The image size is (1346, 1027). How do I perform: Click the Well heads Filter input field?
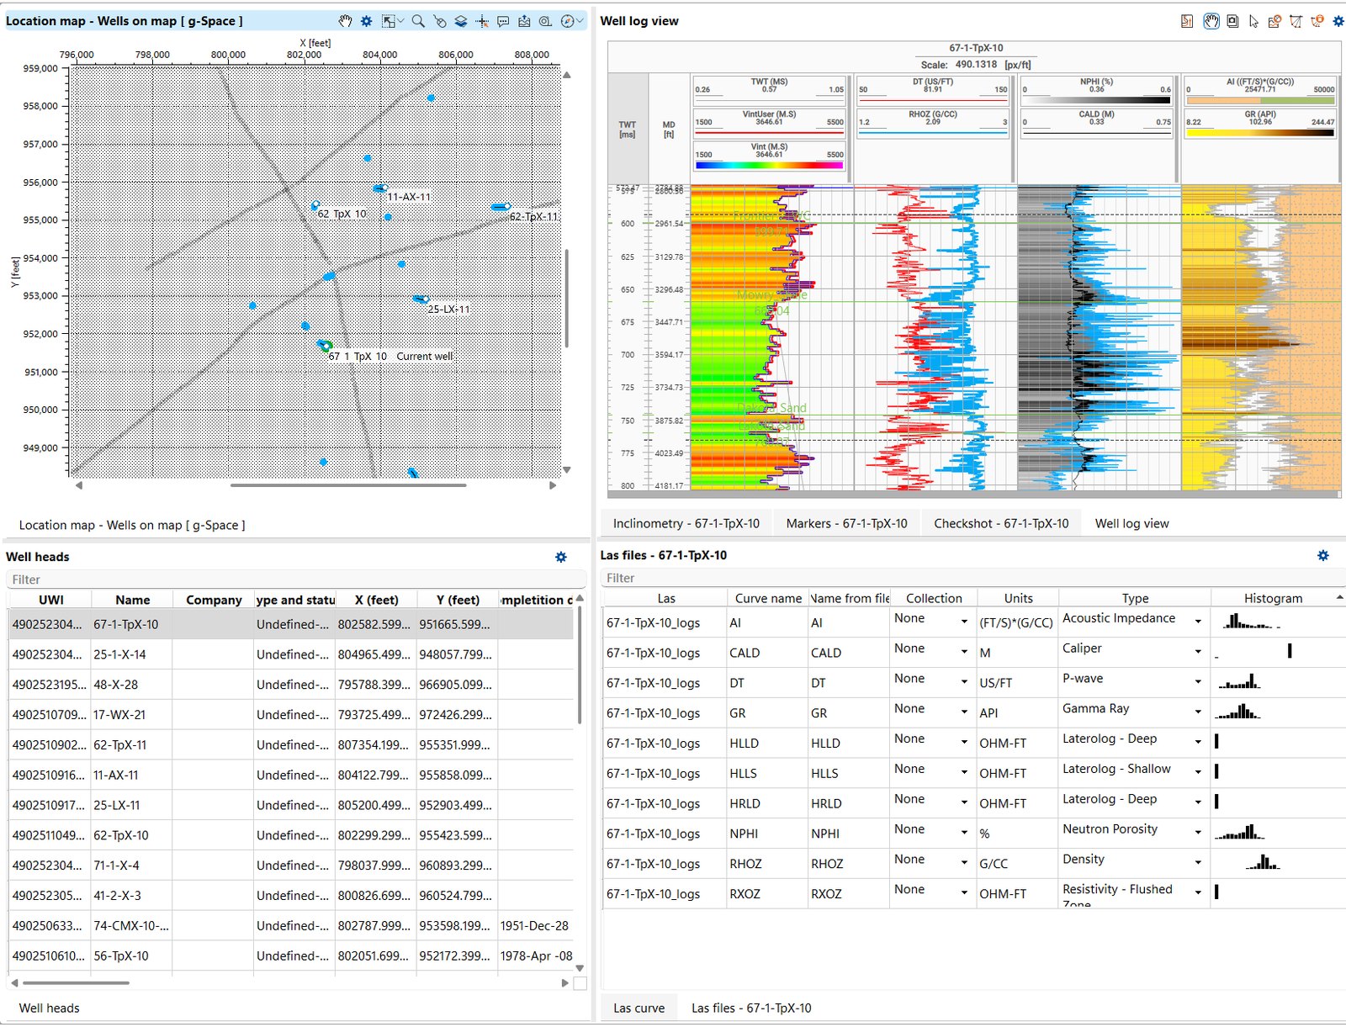pyautogui.click(x=296, y=580)
